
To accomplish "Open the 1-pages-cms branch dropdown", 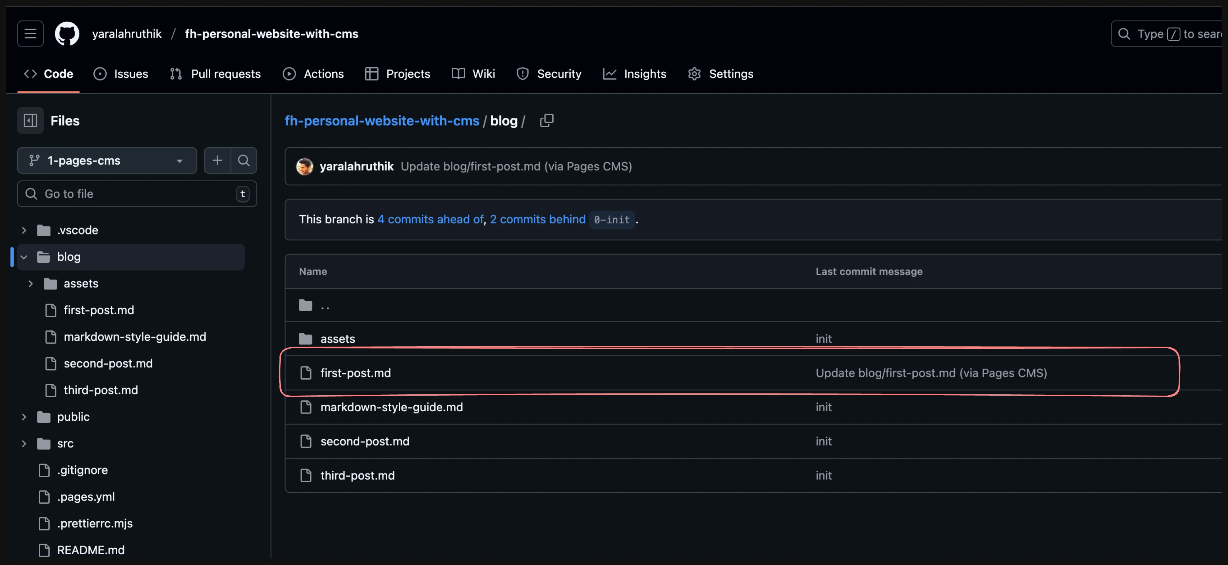I will 107,161.
